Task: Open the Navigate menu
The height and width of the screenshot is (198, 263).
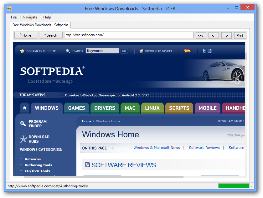Action: tap(30, 17)
